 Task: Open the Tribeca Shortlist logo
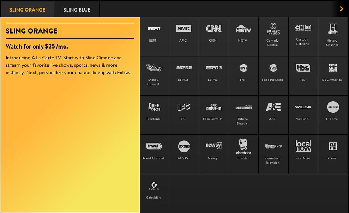244,107
